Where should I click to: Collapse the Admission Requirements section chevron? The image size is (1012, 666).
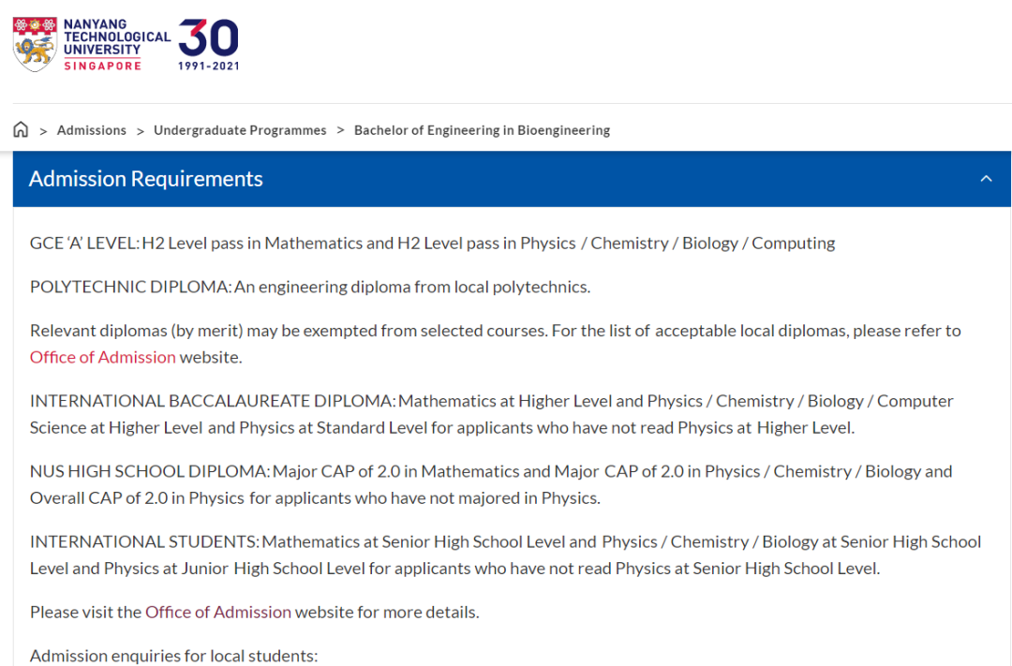coord(986,179)
